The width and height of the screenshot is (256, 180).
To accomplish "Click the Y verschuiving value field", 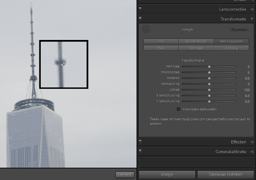I will pyautogui.click(x=247, y=102).
